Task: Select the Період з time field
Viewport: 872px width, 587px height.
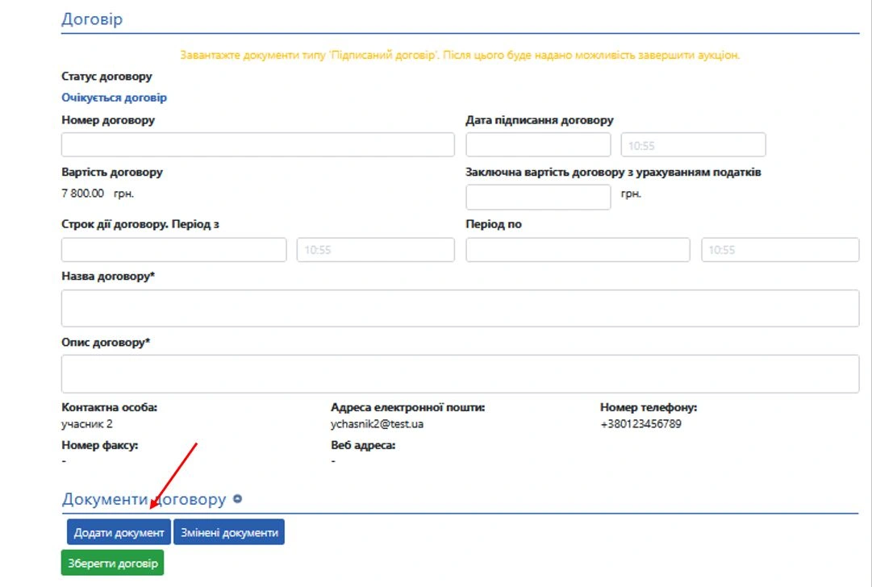Action: pyautogui.click(x=375, y=250)
